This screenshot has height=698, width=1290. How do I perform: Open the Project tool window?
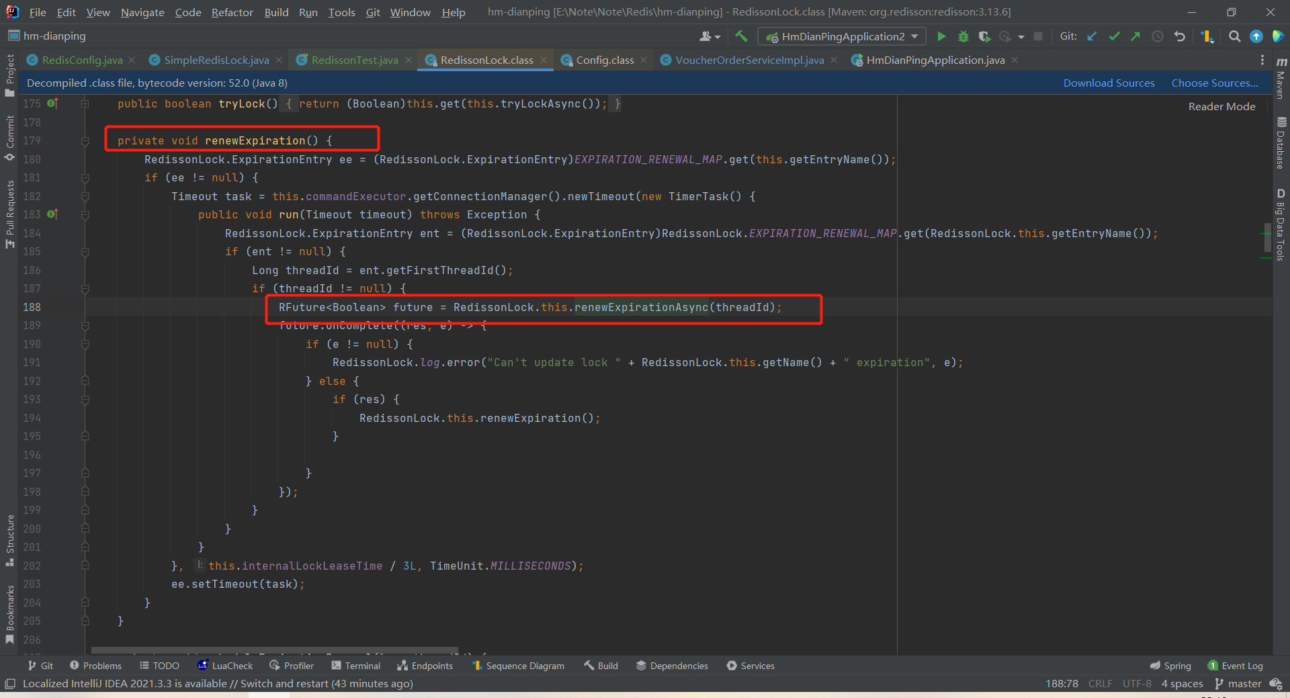(x=9, y=75)
